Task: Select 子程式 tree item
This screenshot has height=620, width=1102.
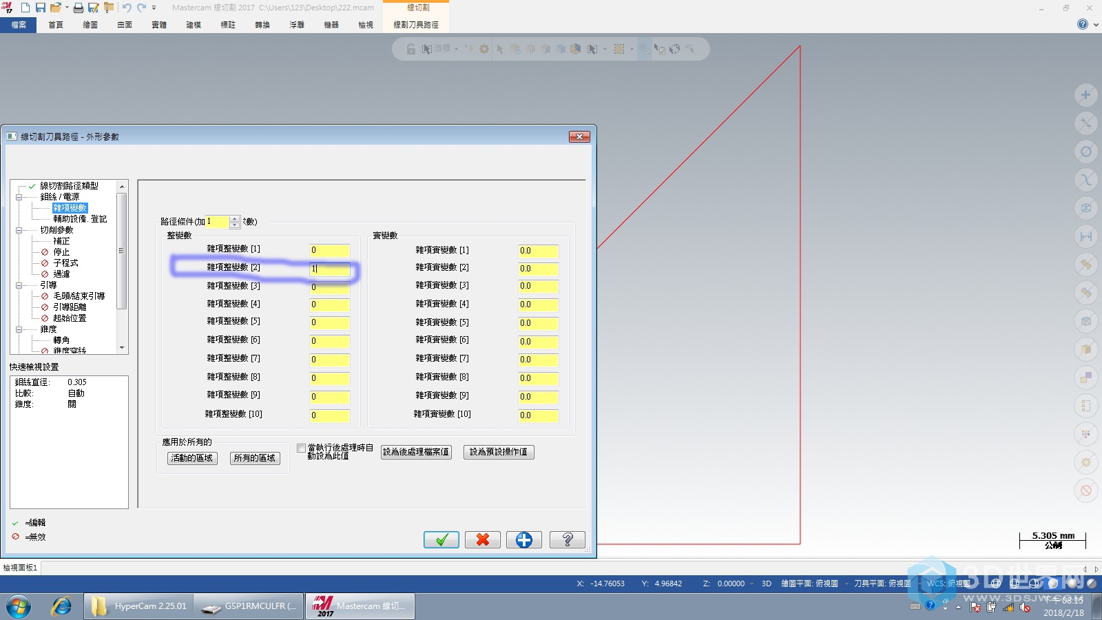Action: pos(65,263)
